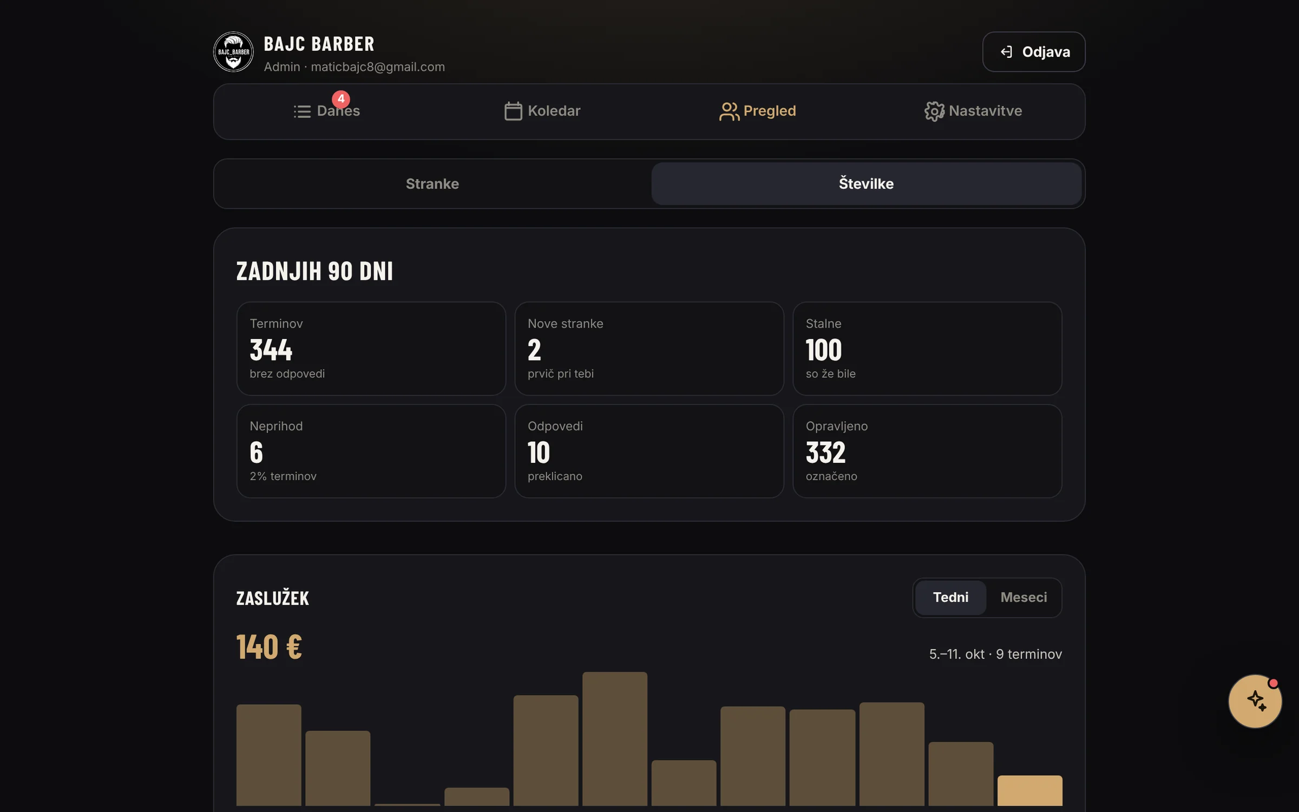Click the 'prvič pri tebi' subtitle
The height and width of the screenshot is (812, 1299).
pos(560,374)
